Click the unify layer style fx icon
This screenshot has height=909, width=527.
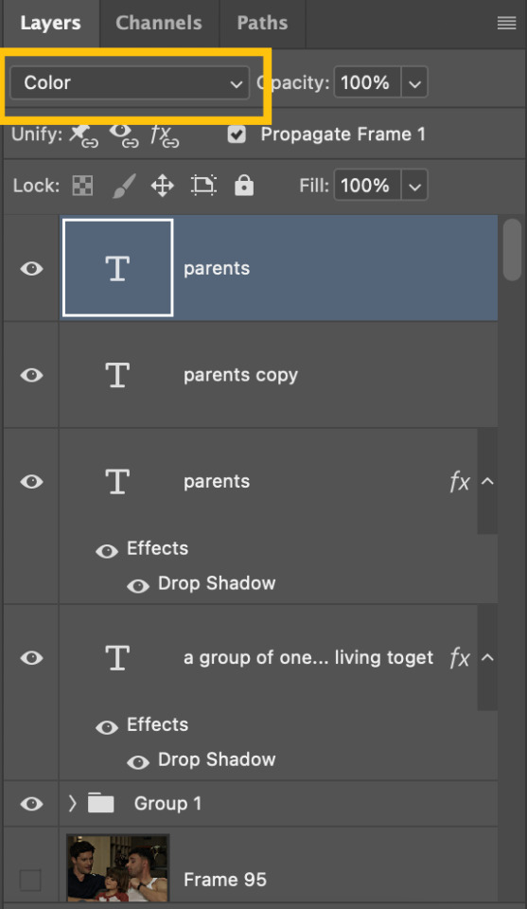(165, 135)
